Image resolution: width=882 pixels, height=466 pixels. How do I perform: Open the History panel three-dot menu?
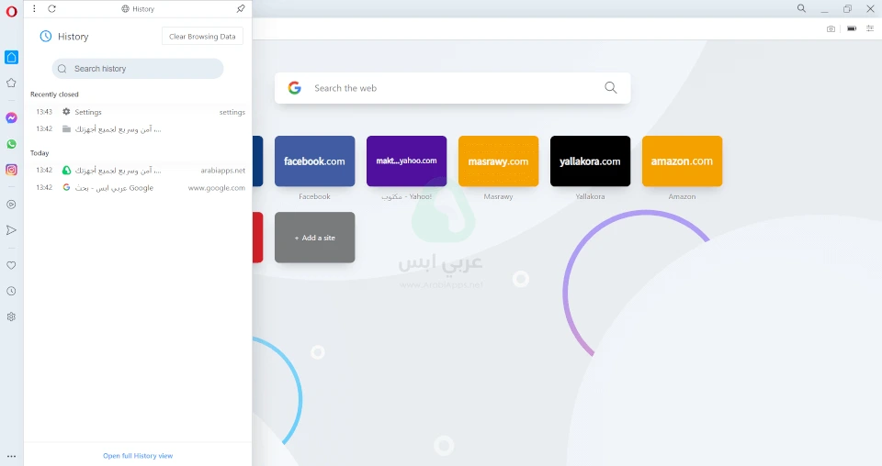(x=34, y=8)
